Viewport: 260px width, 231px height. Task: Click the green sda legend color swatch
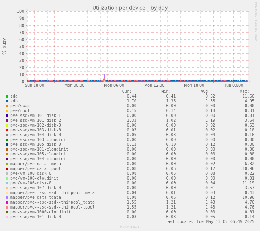click(x=7, y=96)
